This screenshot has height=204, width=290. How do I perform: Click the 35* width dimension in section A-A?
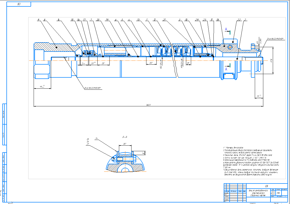[125, 144]
